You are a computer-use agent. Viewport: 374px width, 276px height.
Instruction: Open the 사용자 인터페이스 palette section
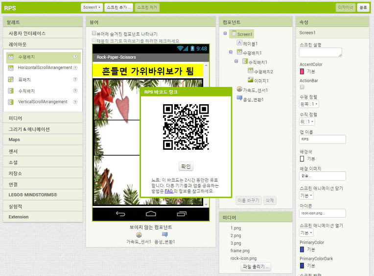coord(43,33)
